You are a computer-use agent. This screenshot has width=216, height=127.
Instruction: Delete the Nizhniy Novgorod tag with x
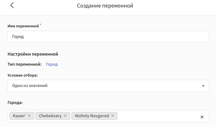[113, 116]
